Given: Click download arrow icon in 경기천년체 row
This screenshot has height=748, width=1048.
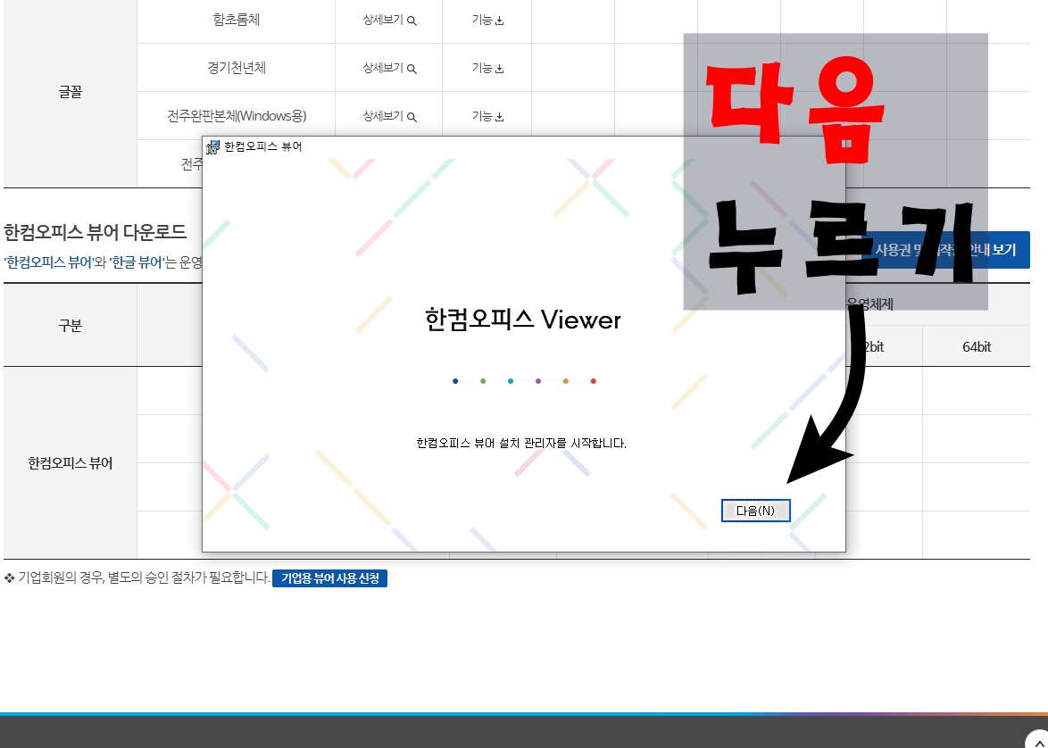Looking at the screenshot, I should coord(499,69).
